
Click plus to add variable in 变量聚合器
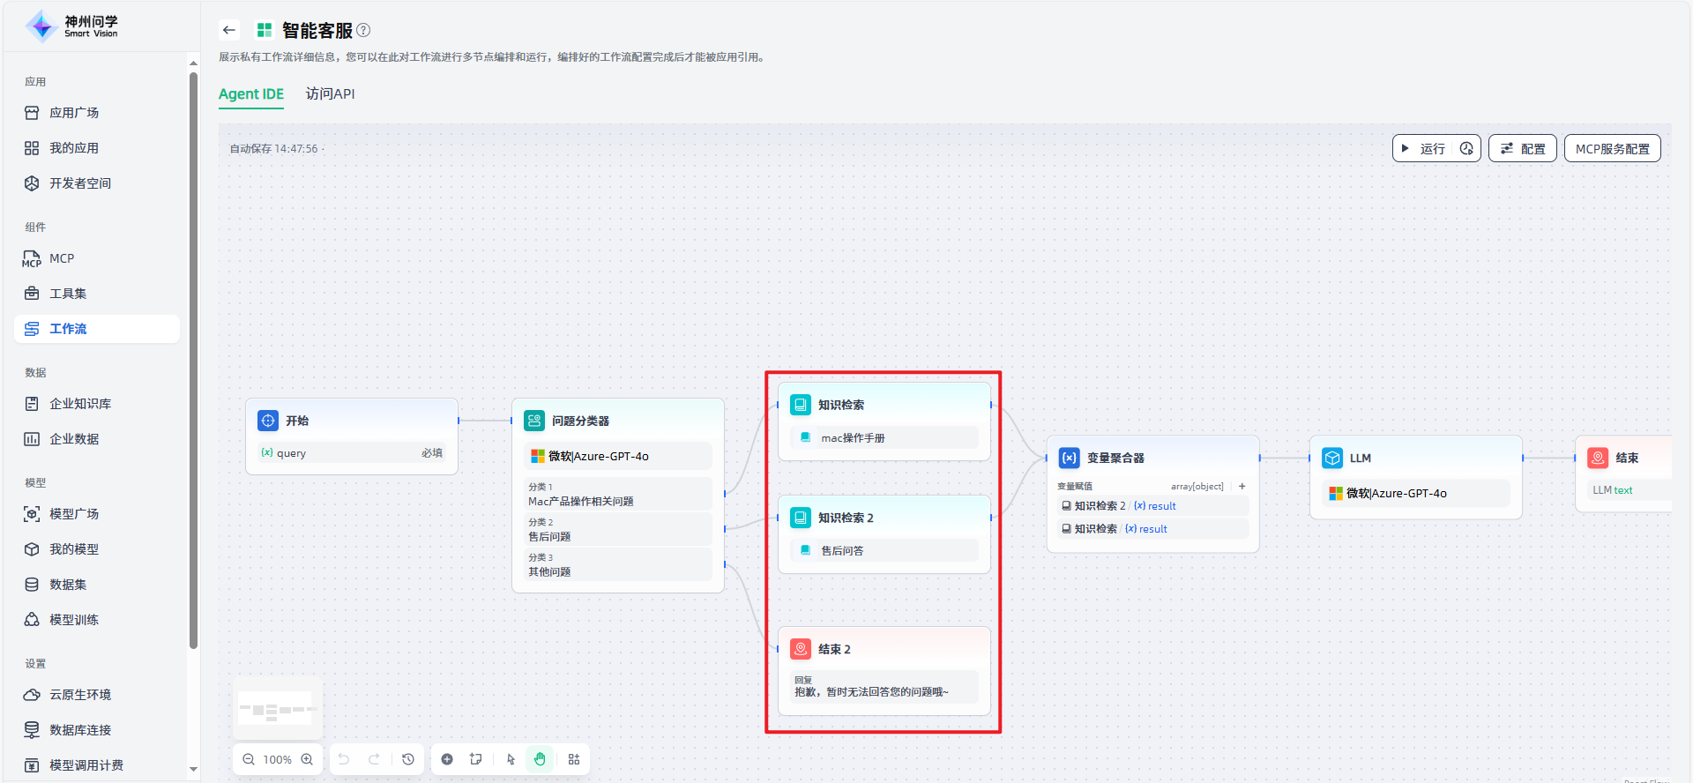coord(1242,486)
